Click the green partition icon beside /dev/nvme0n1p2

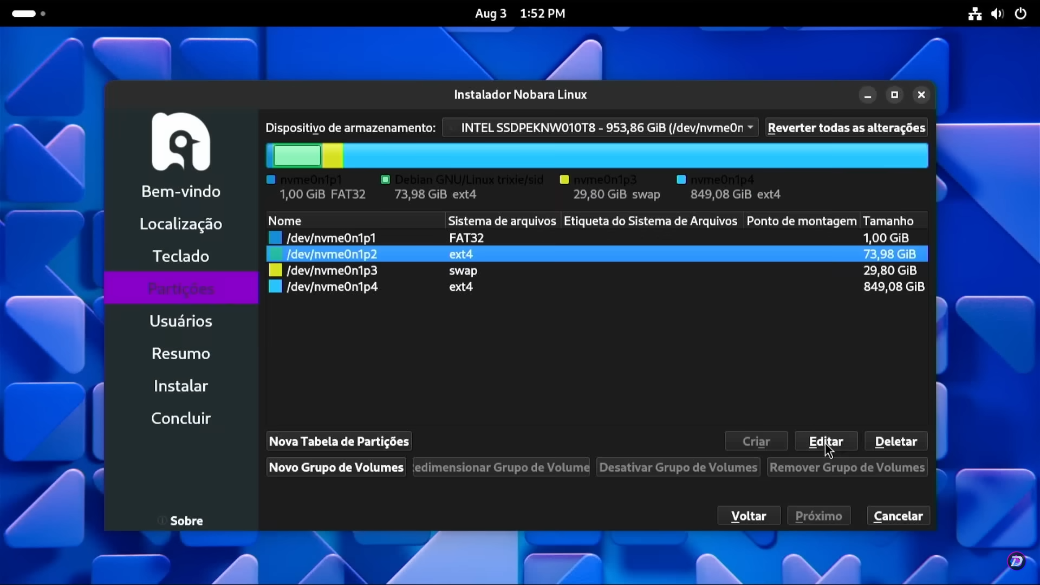tap(275, 253)
